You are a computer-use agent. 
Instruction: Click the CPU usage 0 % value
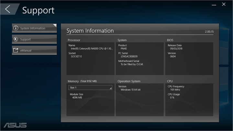point(172,98)
